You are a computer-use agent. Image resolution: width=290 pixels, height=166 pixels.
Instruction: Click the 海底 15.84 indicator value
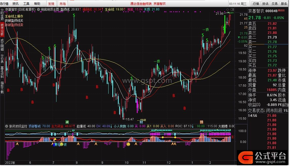(135, 9)
